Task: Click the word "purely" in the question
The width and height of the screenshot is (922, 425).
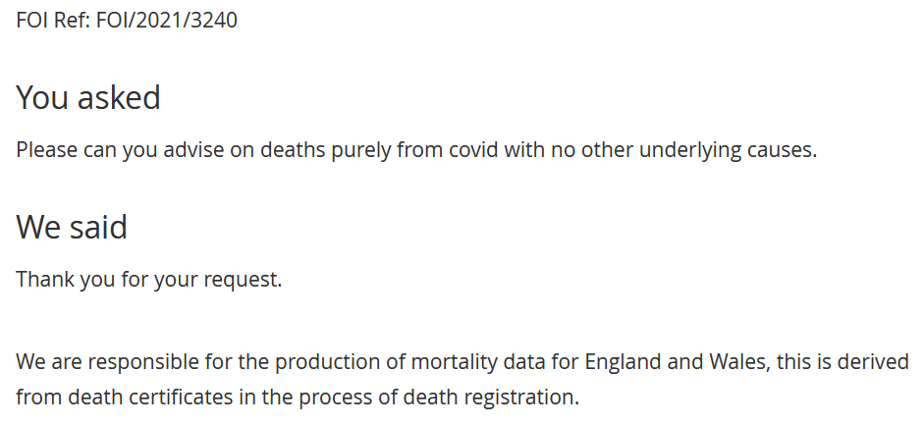Action: (361, 151)
